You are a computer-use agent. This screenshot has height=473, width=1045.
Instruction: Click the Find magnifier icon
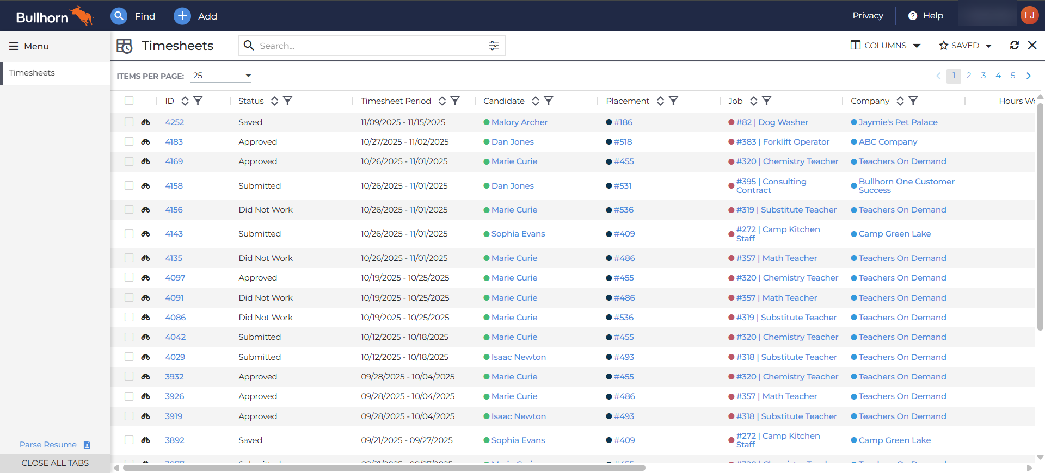coord(119,16)
